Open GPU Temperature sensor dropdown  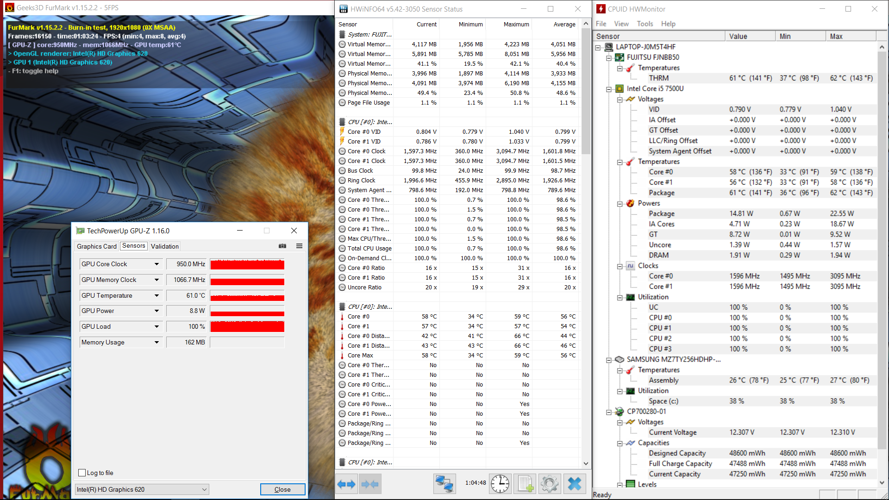point(157,295)
